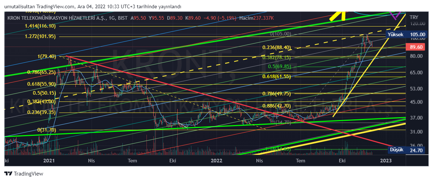Open the umutalisultan publication header text
Viewport: 433px width, 181px height.
coord(93,6)
